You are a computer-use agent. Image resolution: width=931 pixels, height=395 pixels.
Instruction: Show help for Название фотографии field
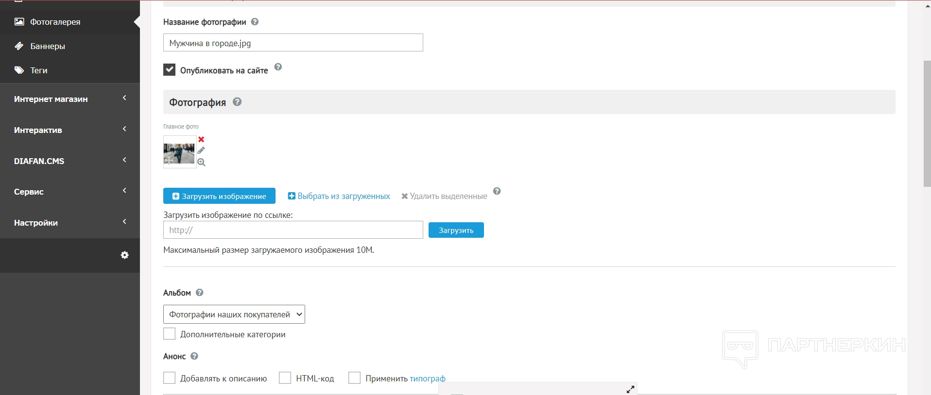(255, 22)
